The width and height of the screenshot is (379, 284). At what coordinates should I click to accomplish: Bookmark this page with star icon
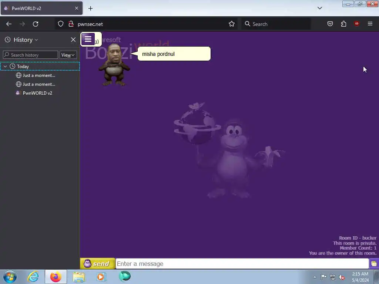point(232,24)
